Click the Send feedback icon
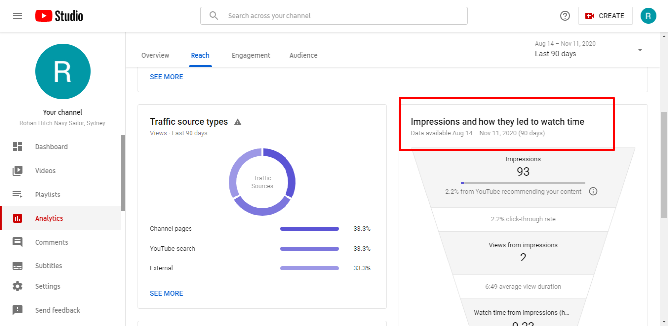The width and height of the screenshot is (668, 326). (x=18, y=310)
